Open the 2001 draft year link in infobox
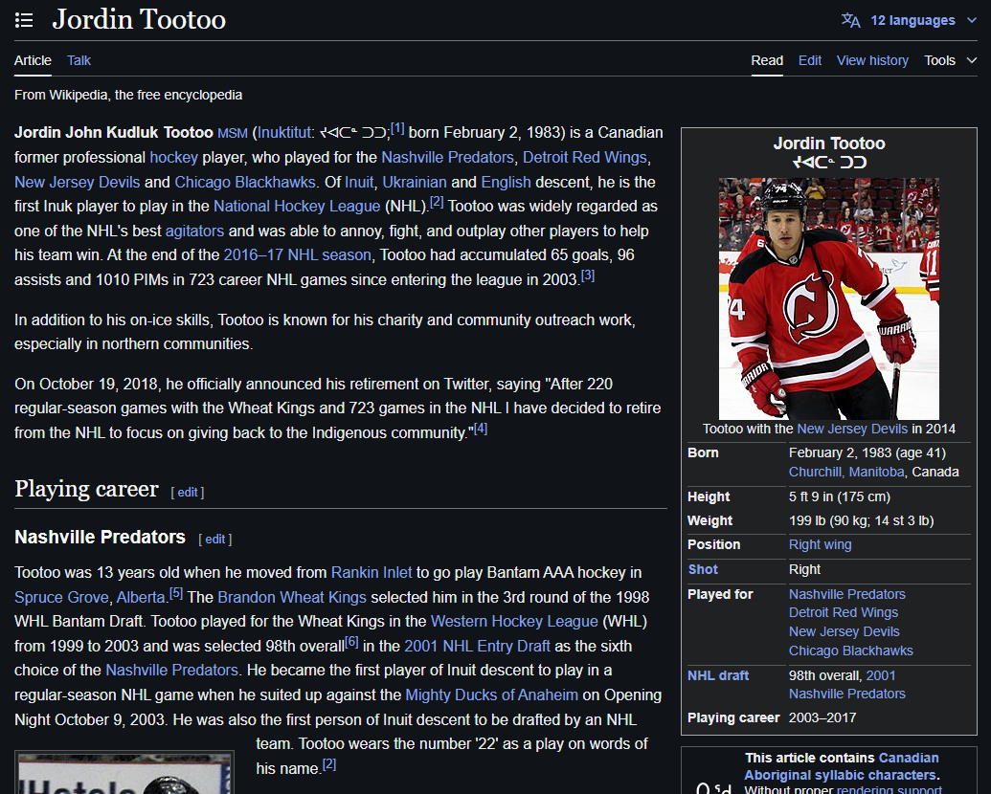Viewport: 991px width, 794px height. (x=880, y=675)
